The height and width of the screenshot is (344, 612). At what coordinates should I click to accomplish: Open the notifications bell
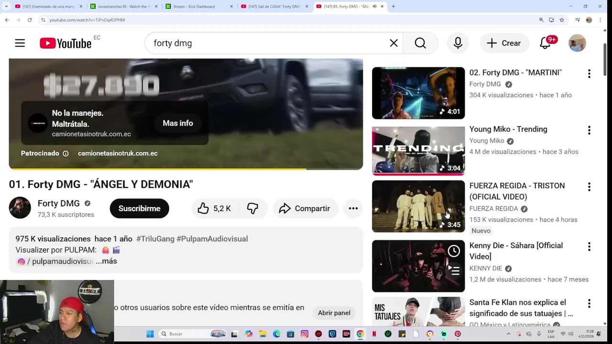546,43
